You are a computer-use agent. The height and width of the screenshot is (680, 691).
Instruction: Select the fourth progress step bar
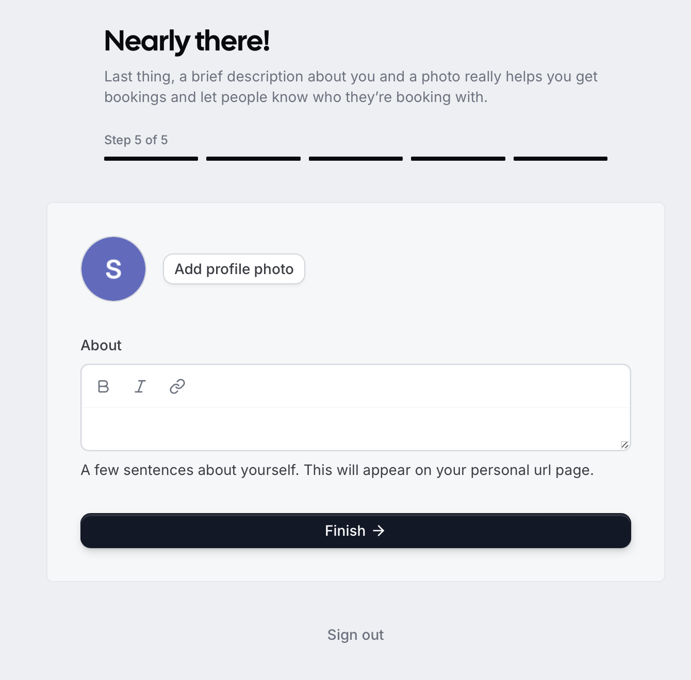(x=458, y=159)
